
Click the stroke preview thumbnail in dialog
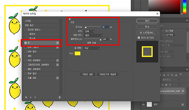tap(147, 52)
